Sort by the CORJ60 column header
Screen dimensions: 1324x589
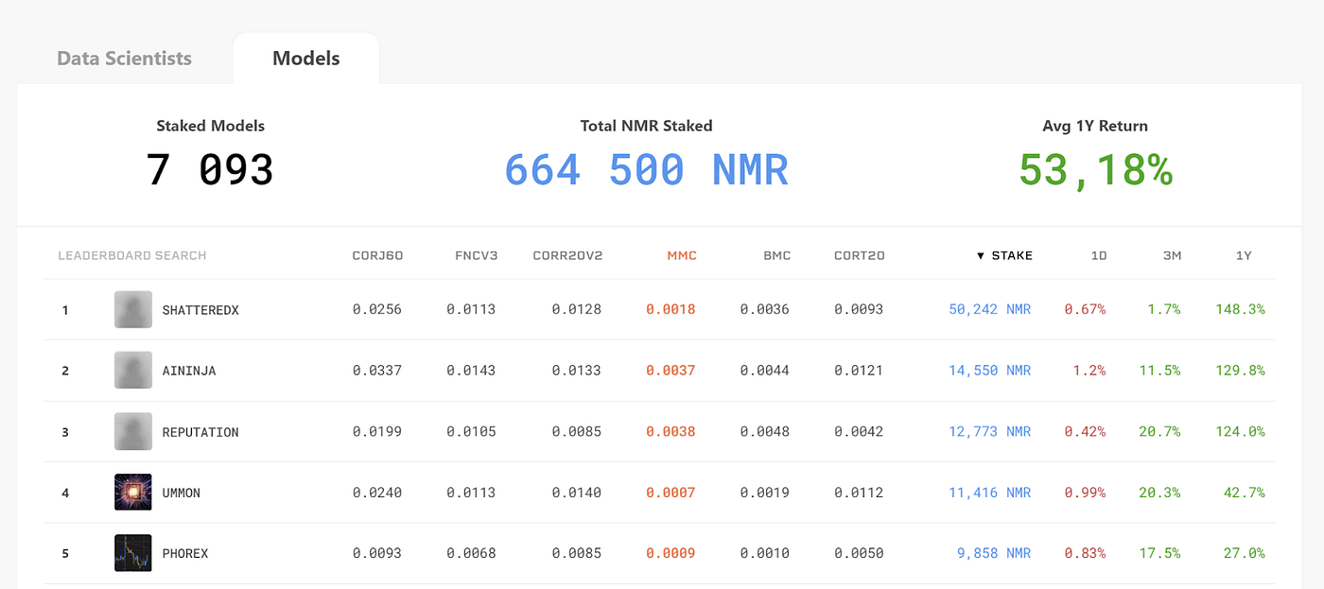(x=377, y=255)
